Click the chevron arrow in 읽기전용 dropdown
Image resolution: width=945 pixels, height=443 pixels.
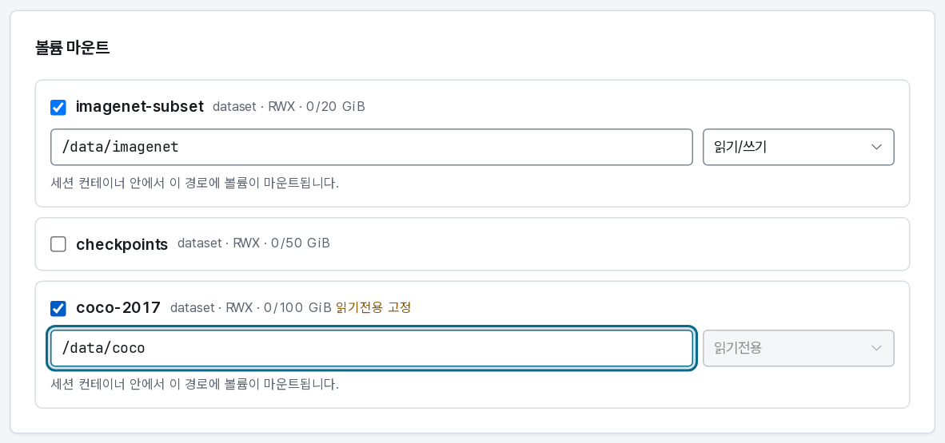[877, 348]
